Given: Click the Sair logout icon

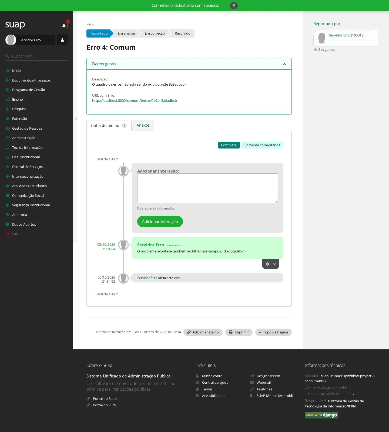Looking at the screenshot, I should point(8,234).
